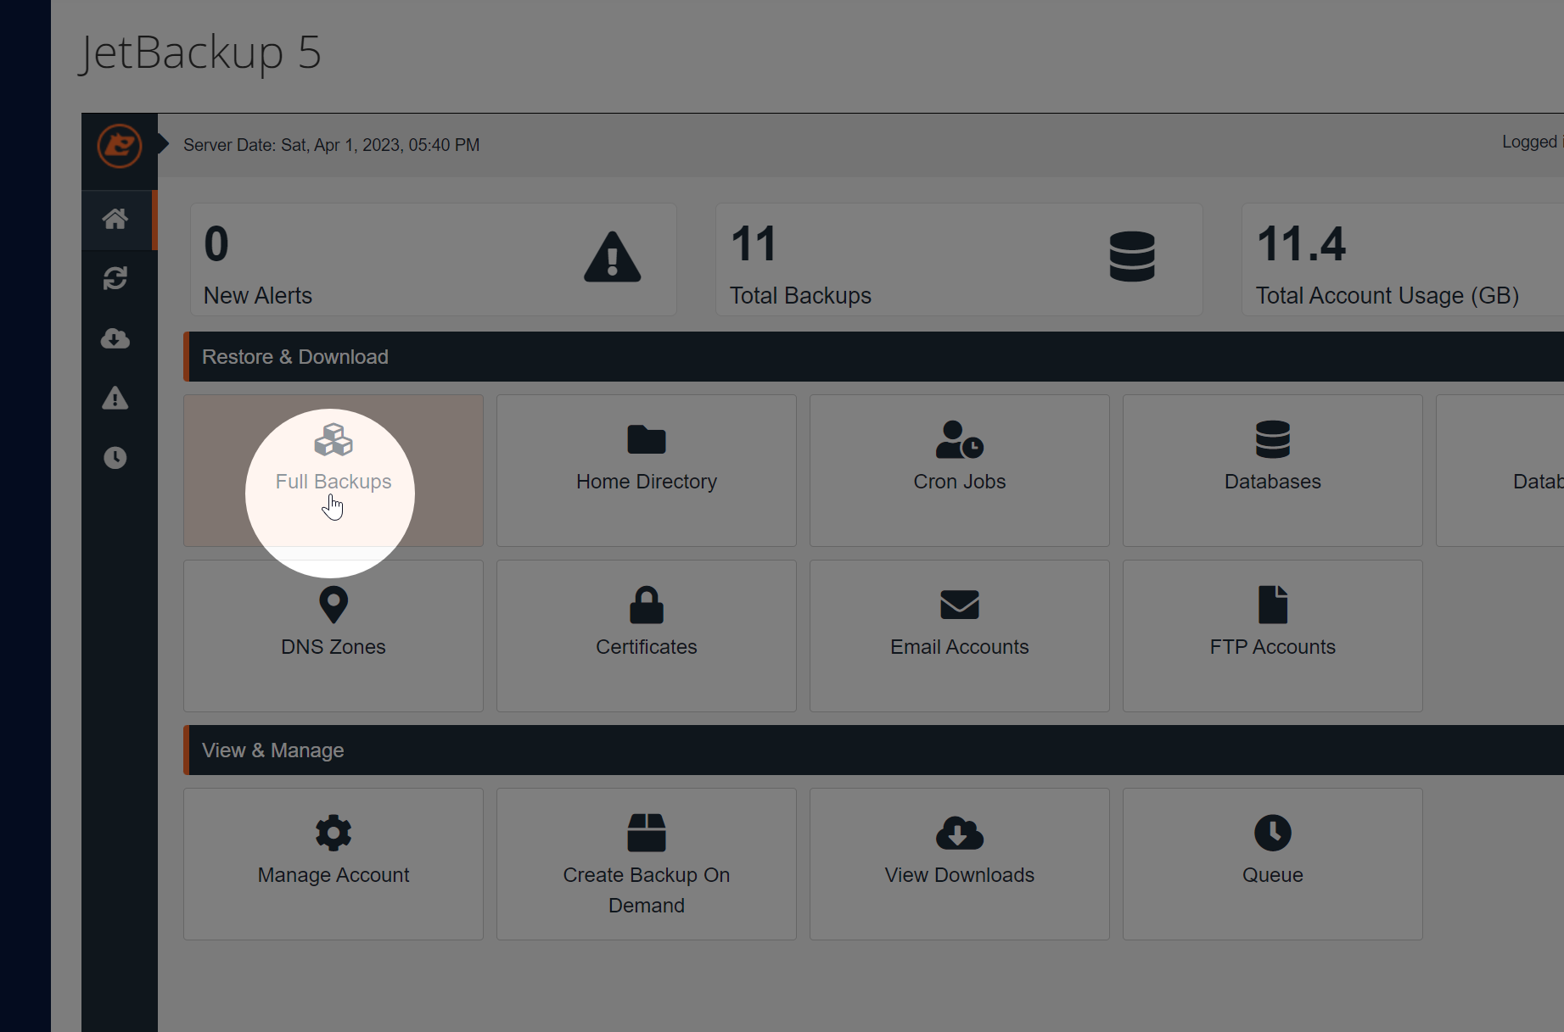Click the Total Account Usage (GB) label
Viewport: 1564px width, 1032px height.
tap(1387, 296)
